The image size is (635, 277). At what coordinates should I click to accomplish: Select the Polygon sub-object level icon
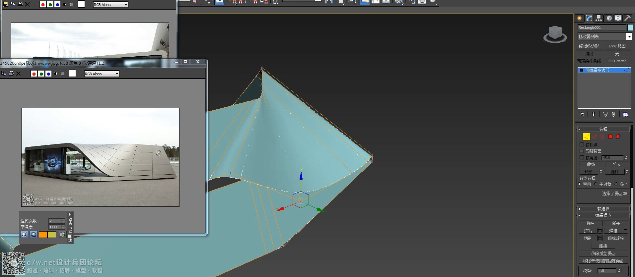(x=610, y=137)
